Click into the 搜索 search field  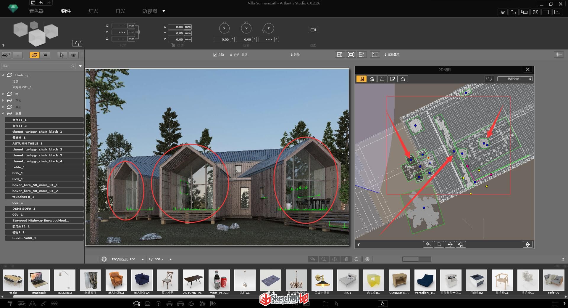(38, 66)
